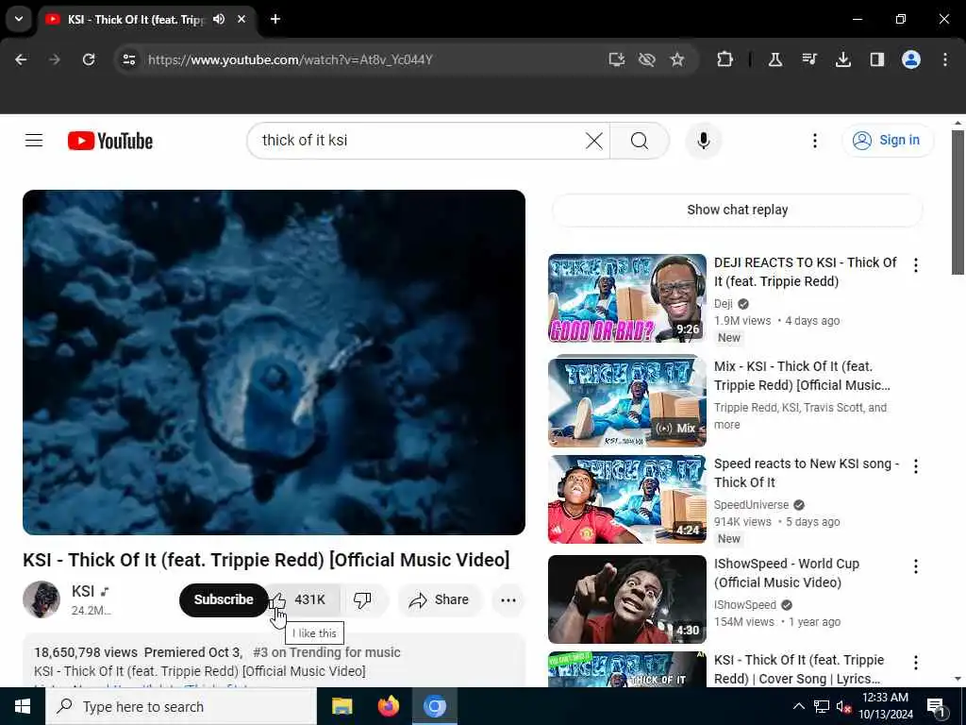Screen dimensions: 966x725
Task: Go to YouTube home via logo
Action: coord(110,141)
